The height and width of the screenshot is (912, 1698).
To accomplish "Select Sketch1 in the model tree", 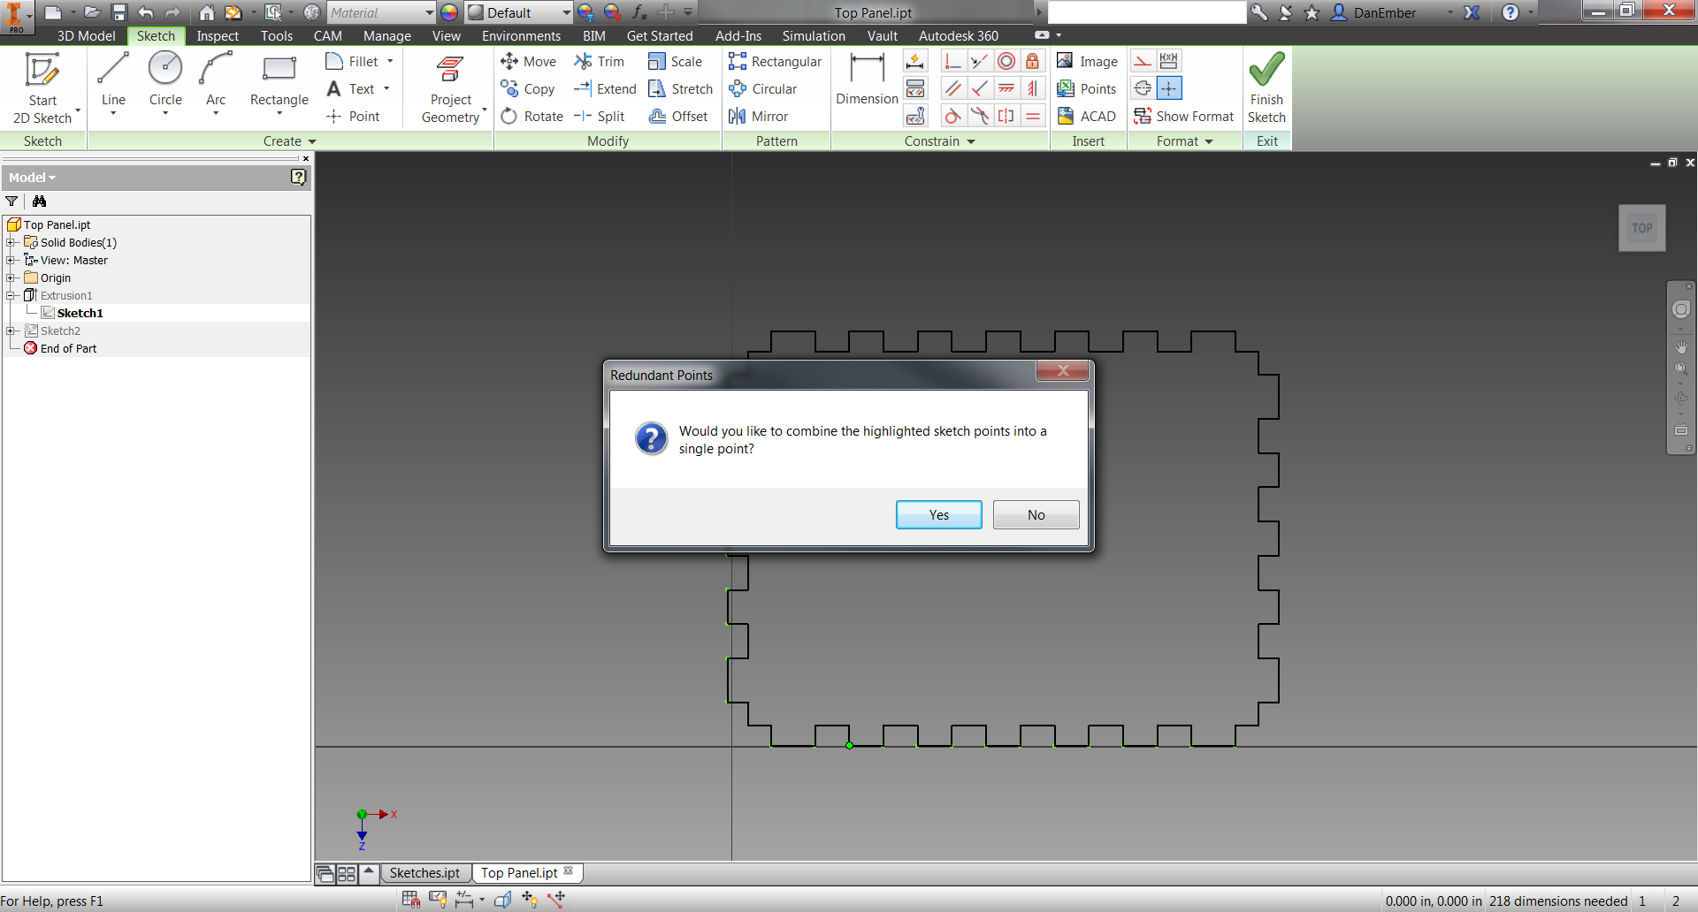I will pyautogui.click(x=80, y=313).
